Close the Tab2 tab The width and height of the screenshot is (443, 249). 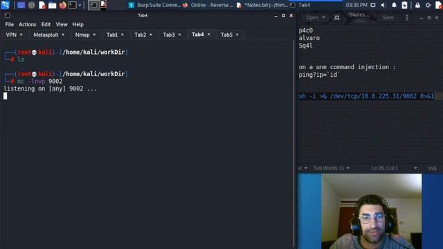151,35
